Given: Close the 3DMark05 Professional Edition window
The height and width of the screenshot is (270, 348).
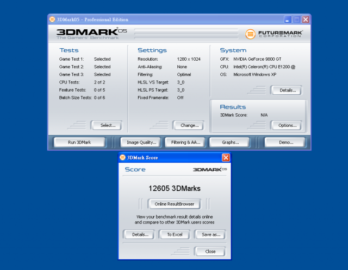Looking at the screenshot, I should pyautogui.click(x=306, y=20).
